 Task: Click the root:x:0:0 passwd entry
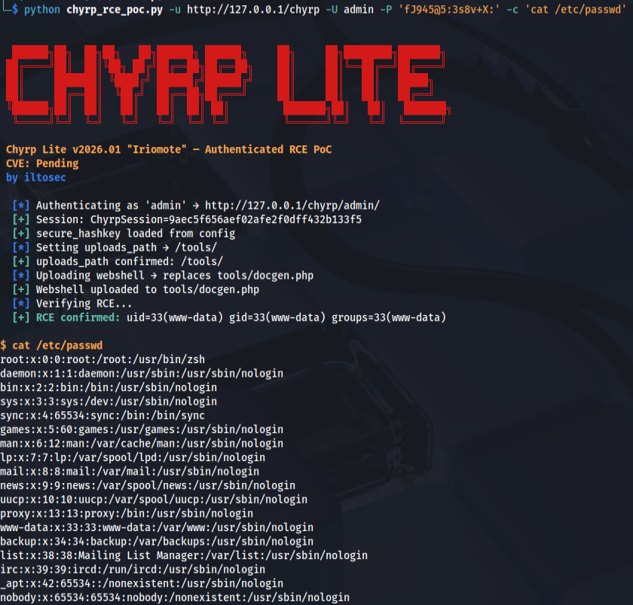click(x=102, y=359)
